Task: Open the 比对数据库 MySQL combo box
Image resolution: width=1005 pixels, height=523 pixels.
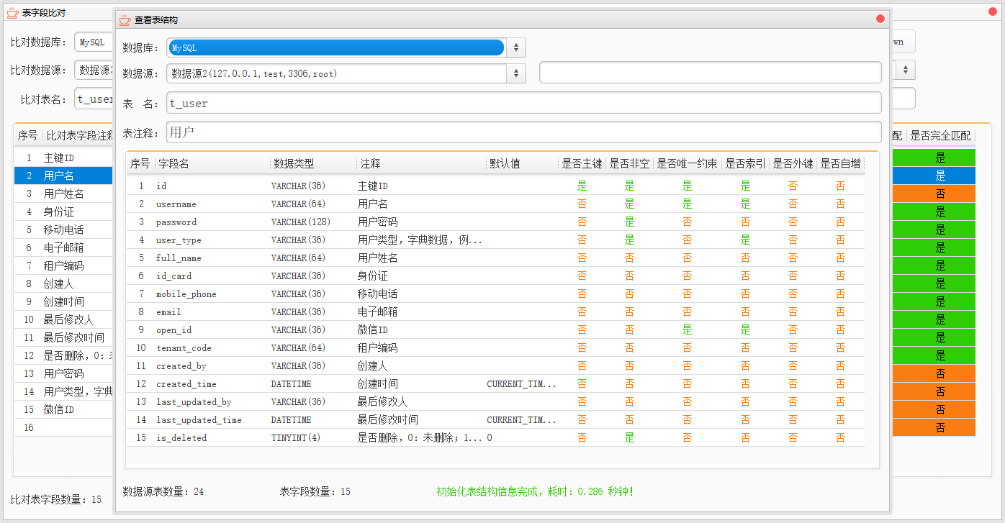Action: click(x=94, y=42)
